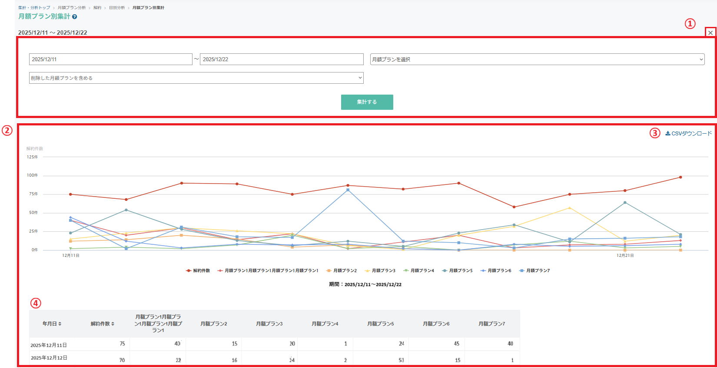This screenshot has width=717, height=368.
Task: Sort table by 解約件数 column
Action: pyautogui.click(x=103, y=324)
